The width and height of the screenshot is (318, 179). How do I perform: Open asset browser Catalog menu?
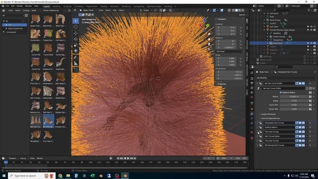click(26, 10)
